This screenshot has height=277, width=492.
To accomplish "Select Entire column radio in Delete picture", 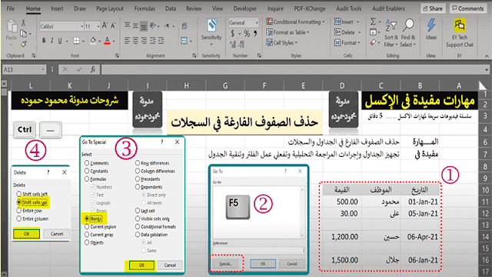I will (18, 219).
